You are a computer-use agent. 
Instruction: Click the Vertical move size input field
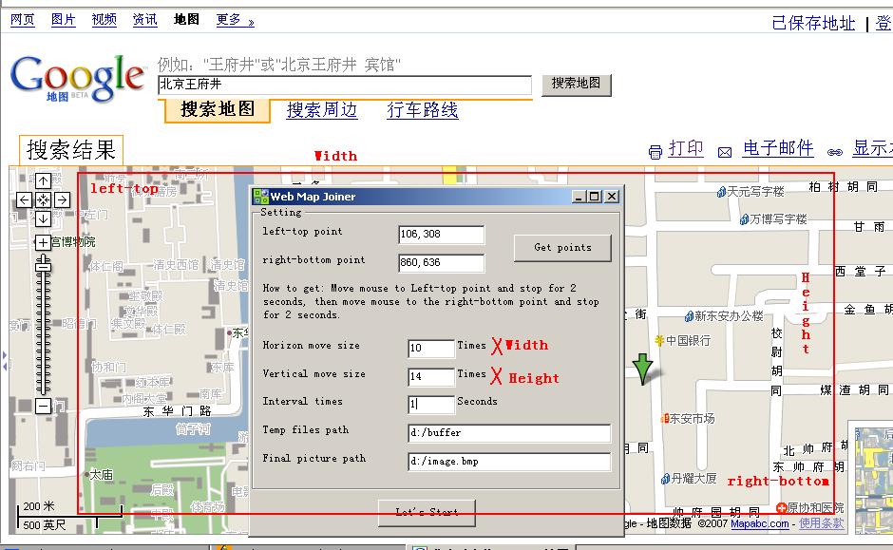coord(431,376)
